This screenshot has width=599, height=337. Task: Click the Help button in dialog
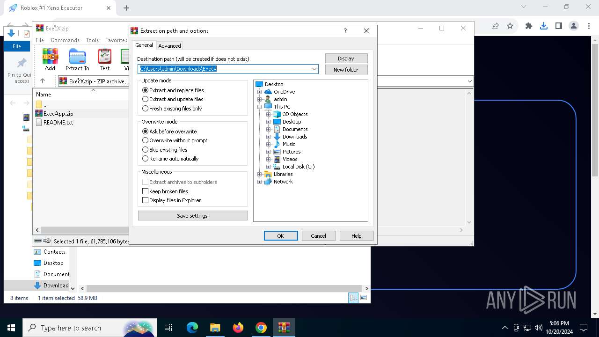coord(357,236)
